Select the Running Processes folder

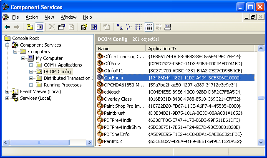tap(63, 85)
